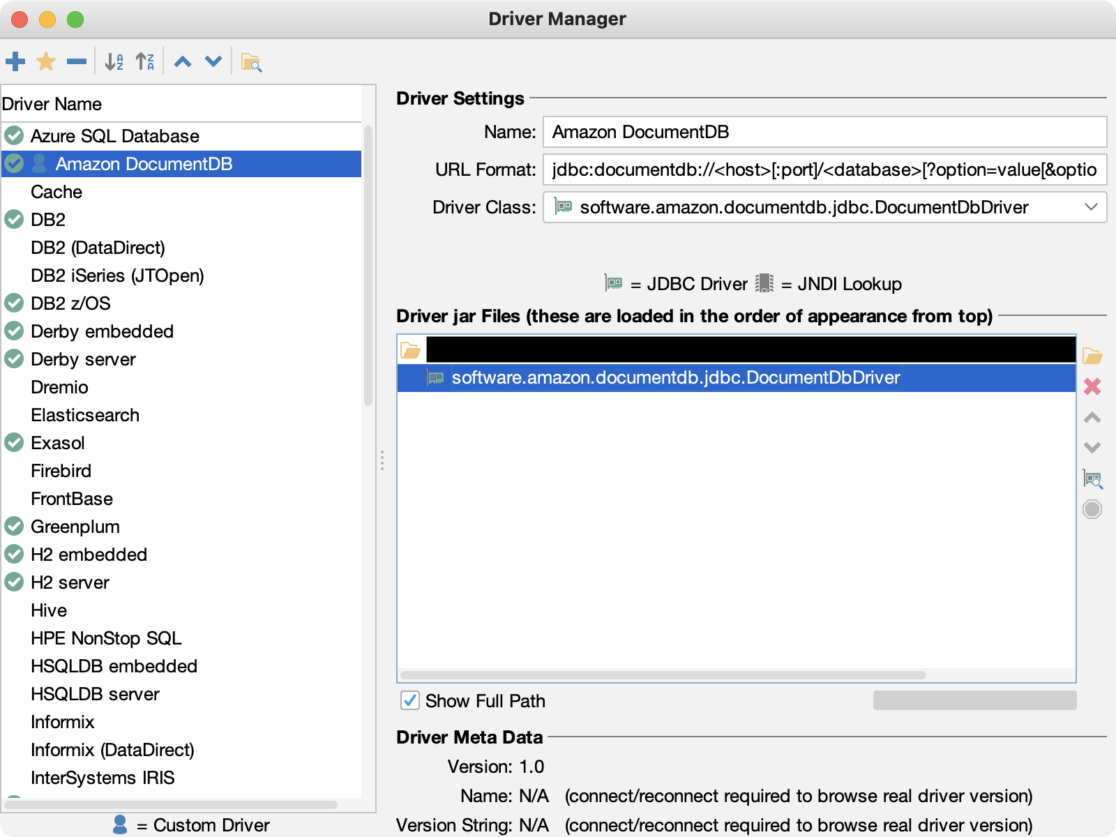Select the Cache driver

point(181,192)
